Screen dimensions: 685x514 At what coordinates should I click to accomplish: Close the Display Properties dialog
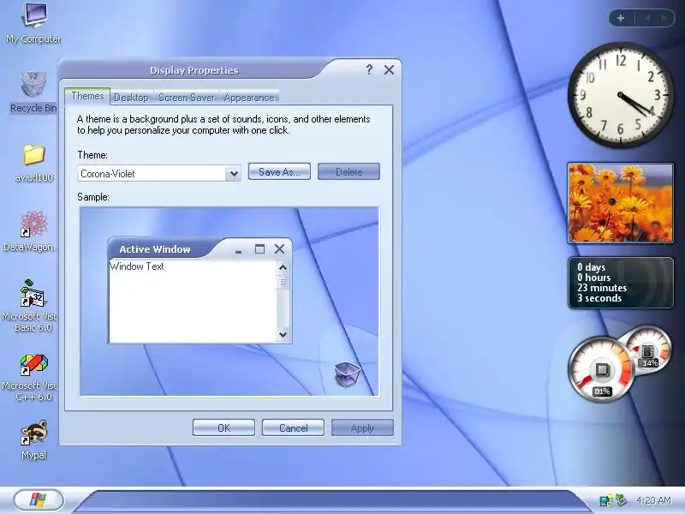click(x=389, y=70)
